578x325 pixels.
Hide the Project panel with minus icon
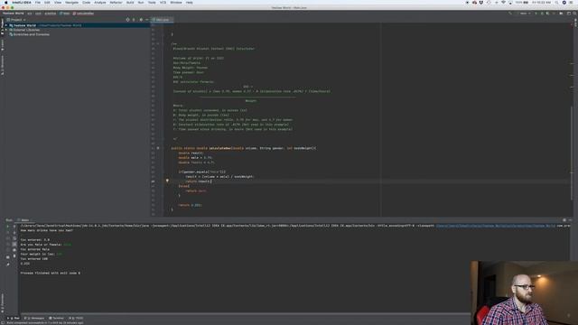(x=146, y=20)
